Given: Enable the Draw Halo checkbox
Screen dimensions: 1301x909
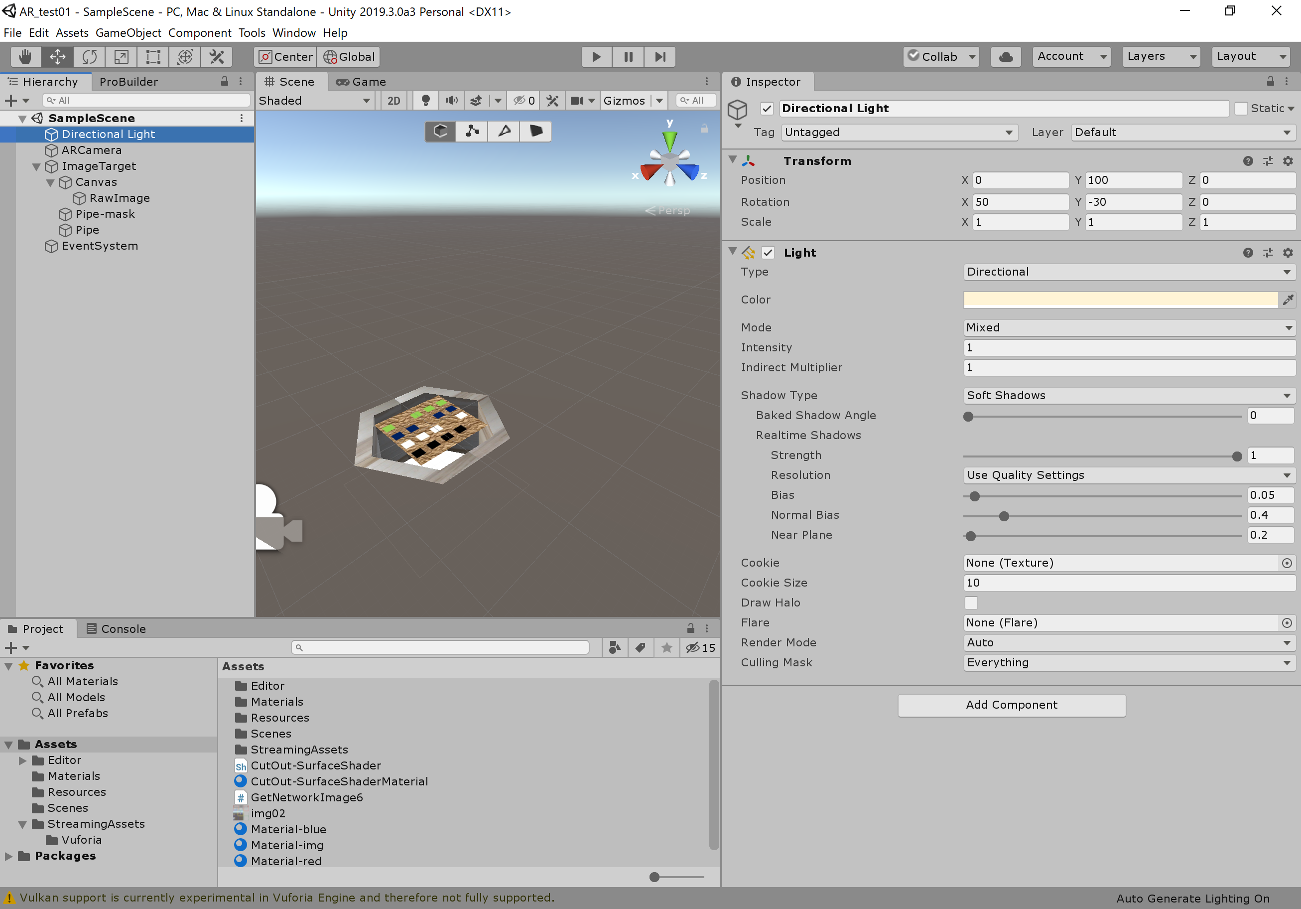Looking at the screenshot, I should pyautogui.click(x=971, y=603).
